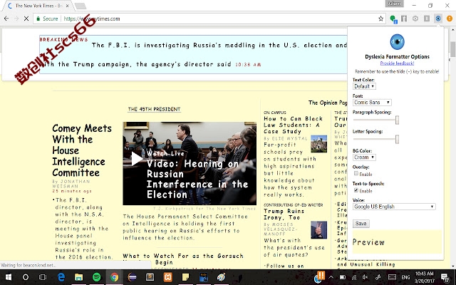Open the network tray icon
Image resolution: width=456 pixels, height=285 pixels.
coord(355,277)
